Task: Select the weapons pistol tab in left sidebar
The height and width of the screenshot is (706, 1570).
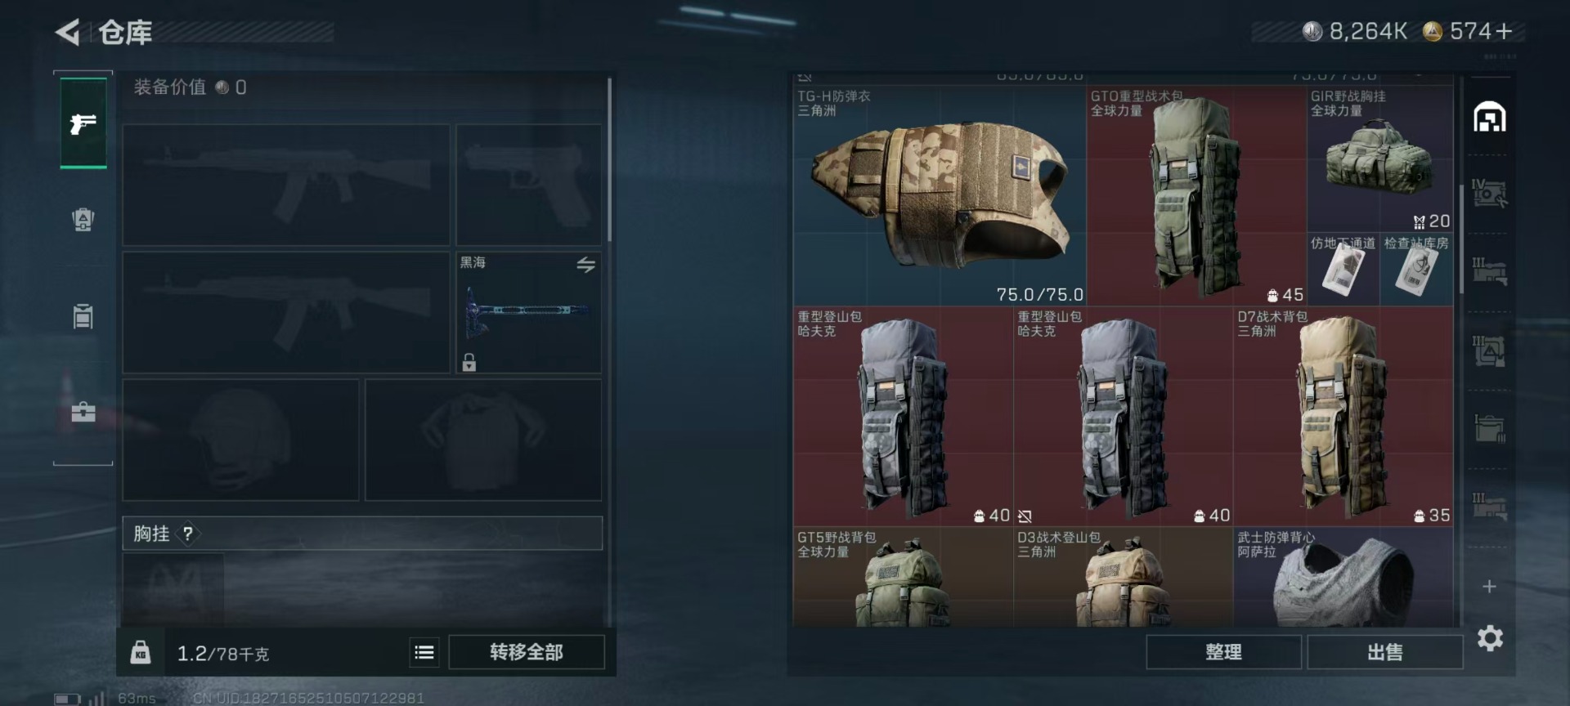Action: pos(83,123)
